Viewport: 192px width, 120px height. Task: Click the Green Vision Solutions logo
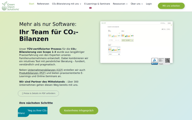point(11,6)
